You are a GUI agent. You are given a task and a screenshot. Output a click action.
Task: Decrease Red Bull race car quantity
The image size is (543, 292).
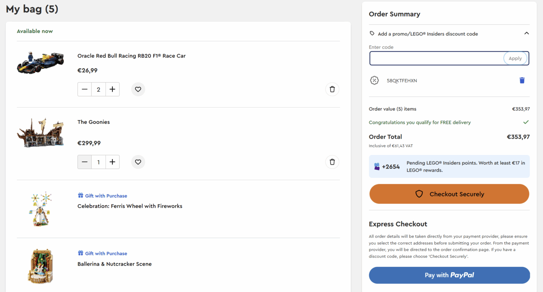85,89
